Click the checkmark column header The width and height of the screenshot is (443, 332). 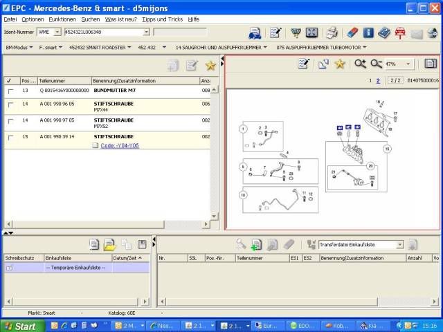point(12,81)
